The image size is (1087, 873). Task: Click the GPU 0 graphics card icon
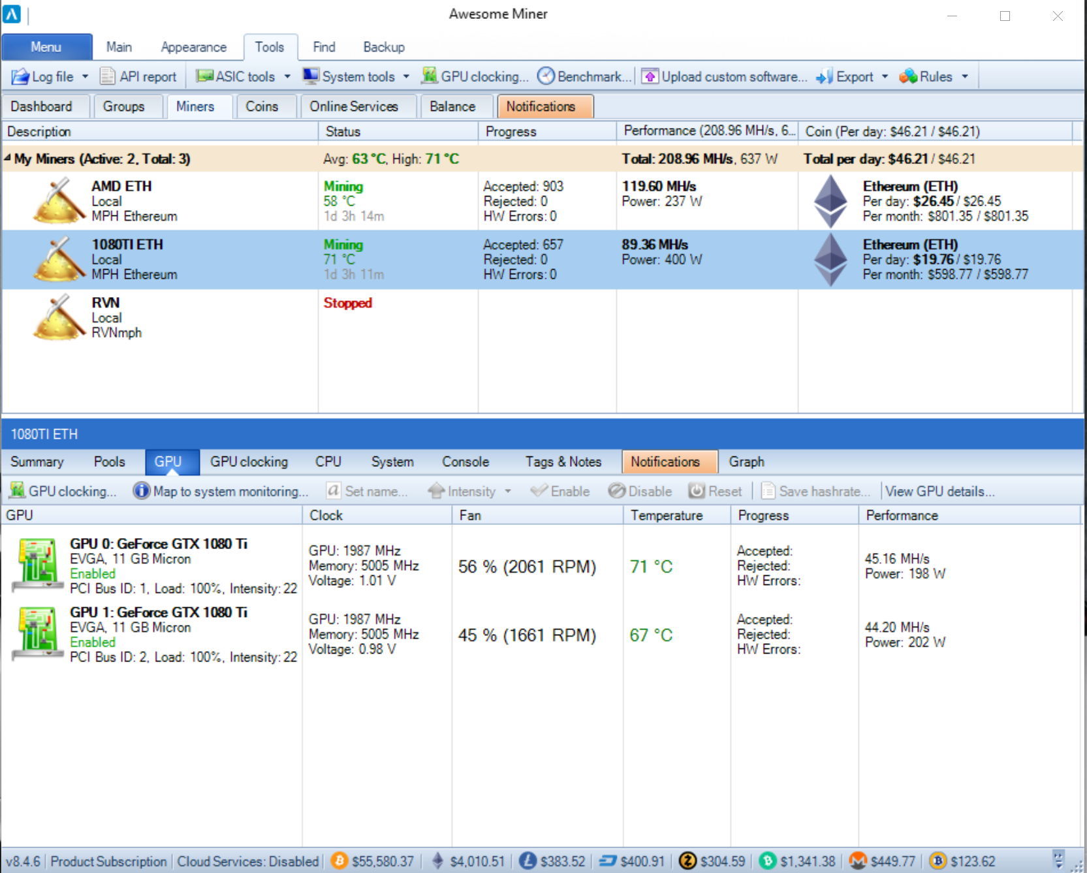pos(38,565)
